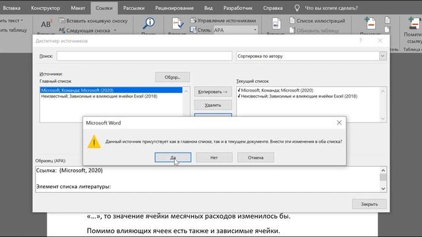Click the AB footnote insert icon
This screenshot has width=422, height=237.
[46, 24]
